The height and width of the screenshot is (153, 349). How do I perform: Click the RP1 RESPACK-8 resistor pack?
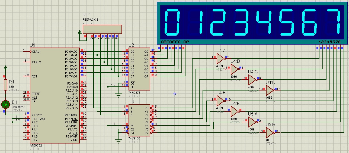coord(102,29)
